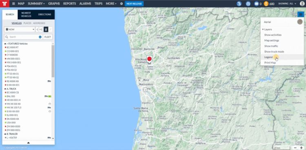Screen dimensions: 306x150
Task: Zoom in with the plus map button
Action: 302,148
